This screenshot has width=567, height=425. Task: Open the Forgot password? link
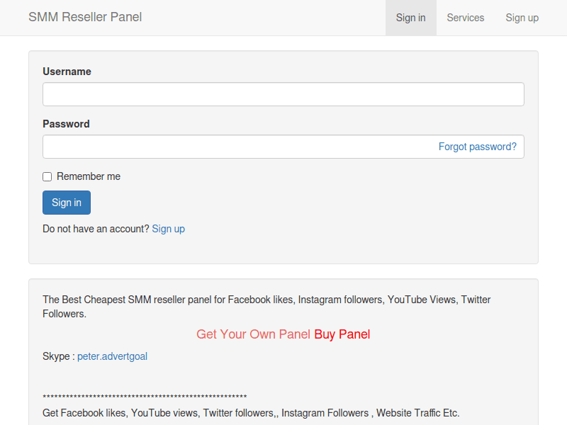click(477, 147)
